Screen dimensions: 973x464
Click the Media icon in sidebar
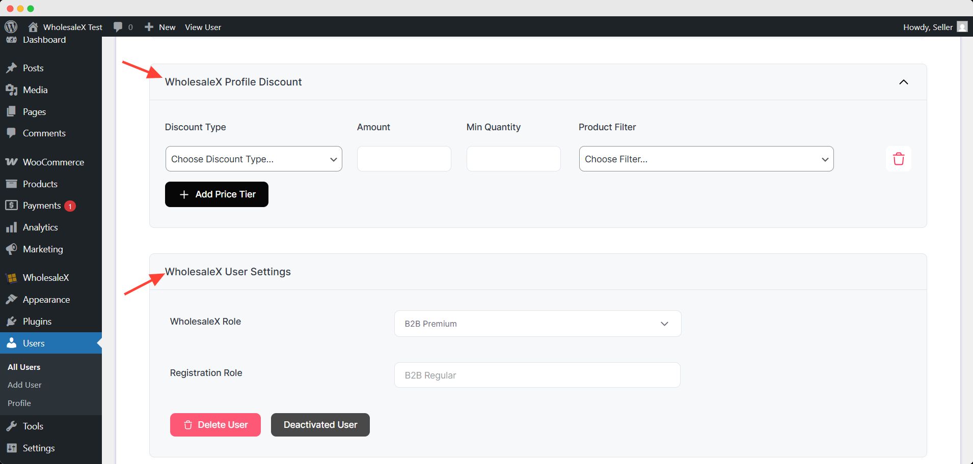11,90
